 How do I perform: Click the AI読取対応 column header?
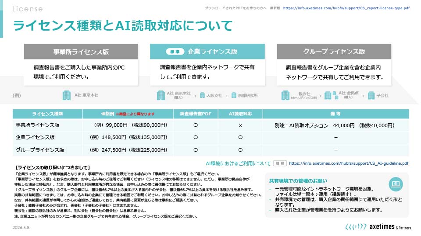pyautogui.click(x=240, y=114)
